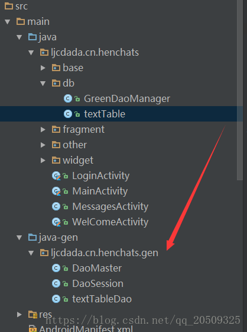
Task: Expand the widget package arrow
Action: coord(43,161)
